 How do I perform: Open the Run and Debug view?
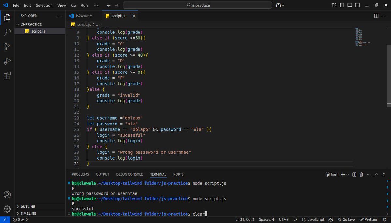click(7, 61)
